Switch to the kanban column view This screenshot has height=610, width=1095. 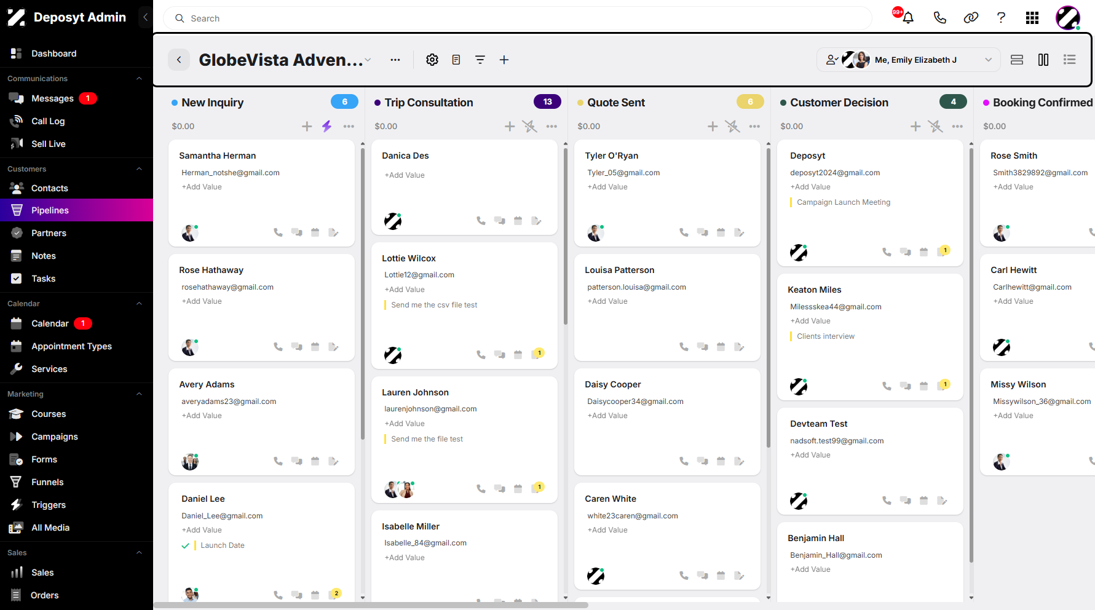pos(1043,60)
